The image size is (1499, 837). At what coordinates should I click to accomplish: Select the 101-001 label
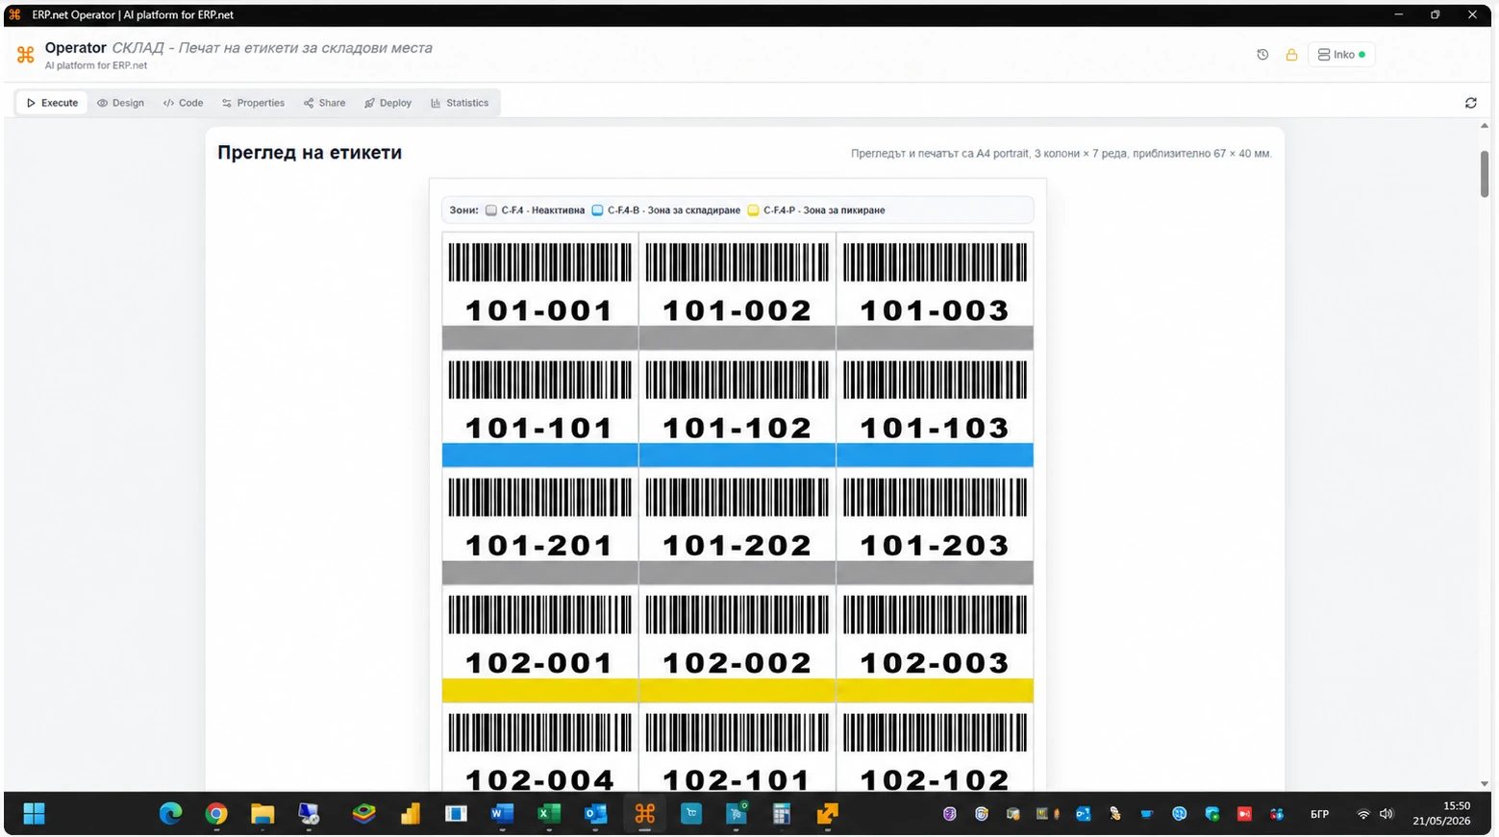(x=539, y=291)
